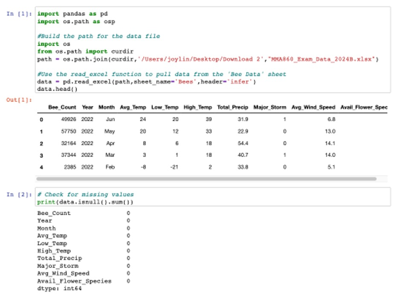Click the Year column header
This screenshot has width=399, height=298.
click(x=87, y=107)
